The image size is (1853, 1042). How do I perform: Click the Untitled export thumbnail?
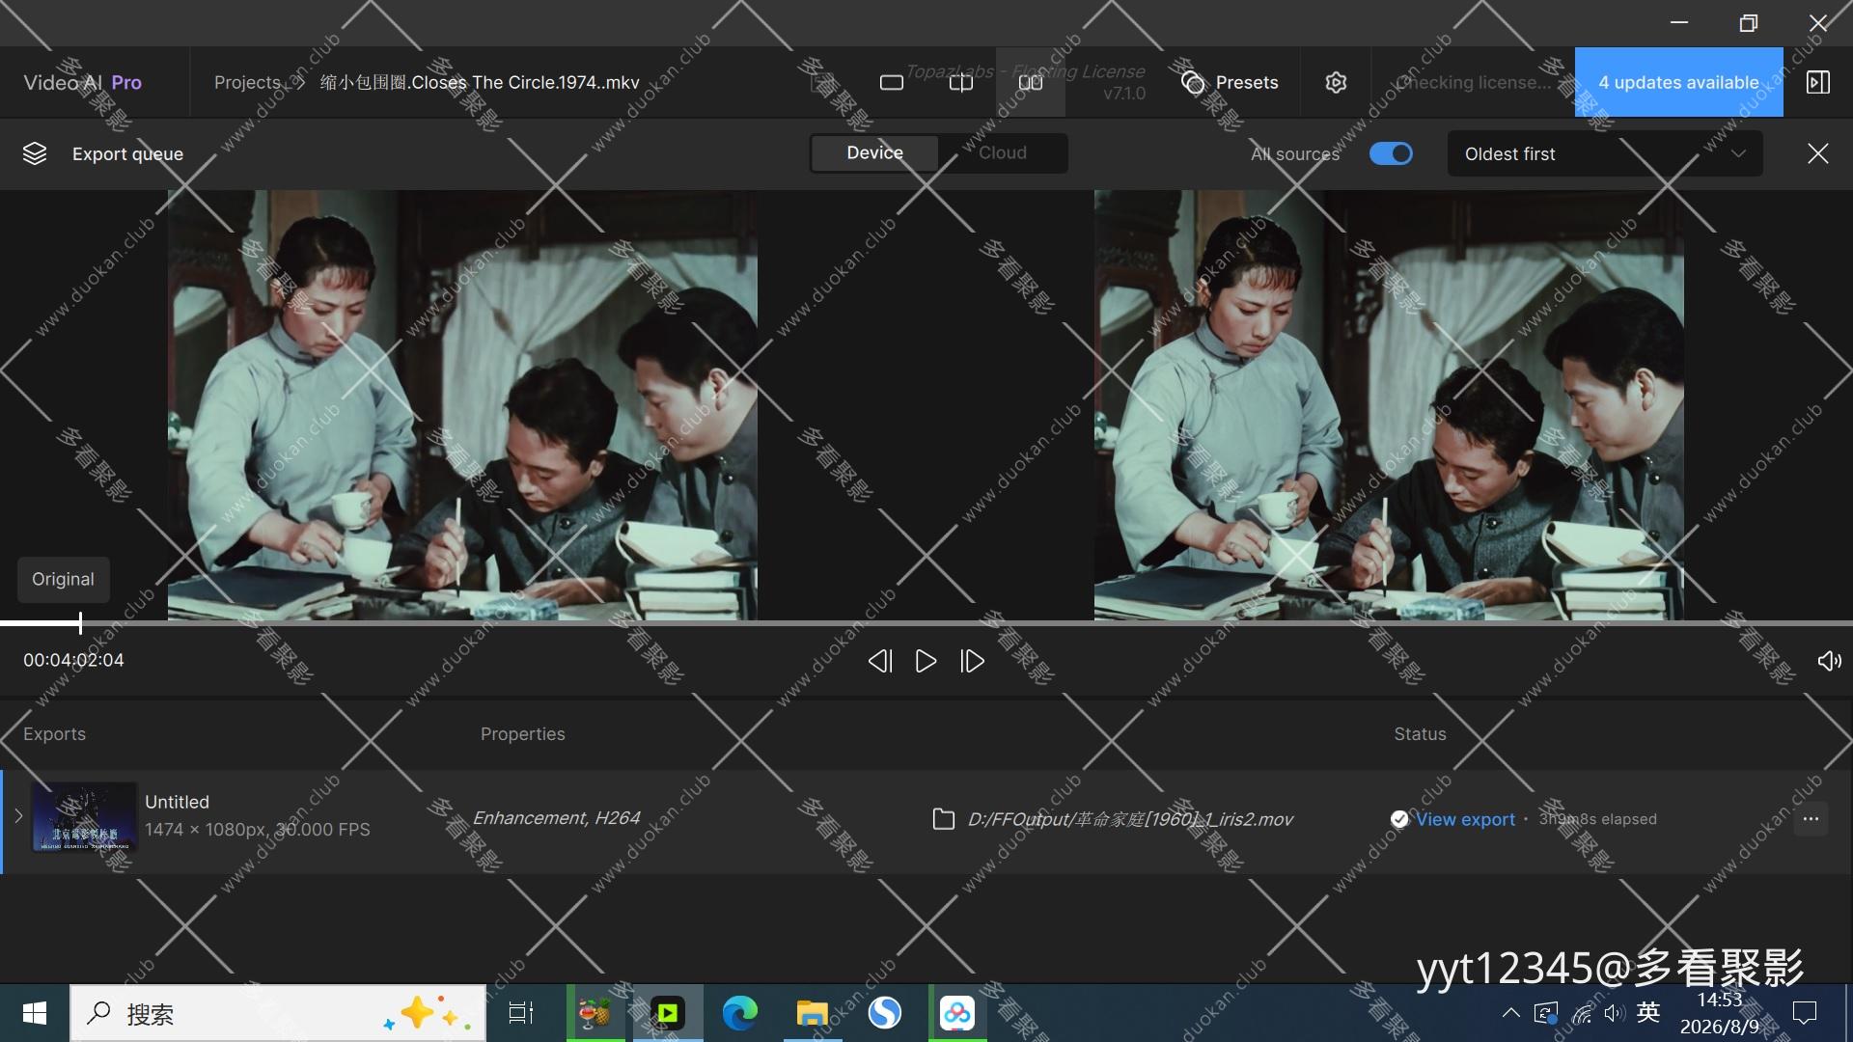[x=85, y=817]
